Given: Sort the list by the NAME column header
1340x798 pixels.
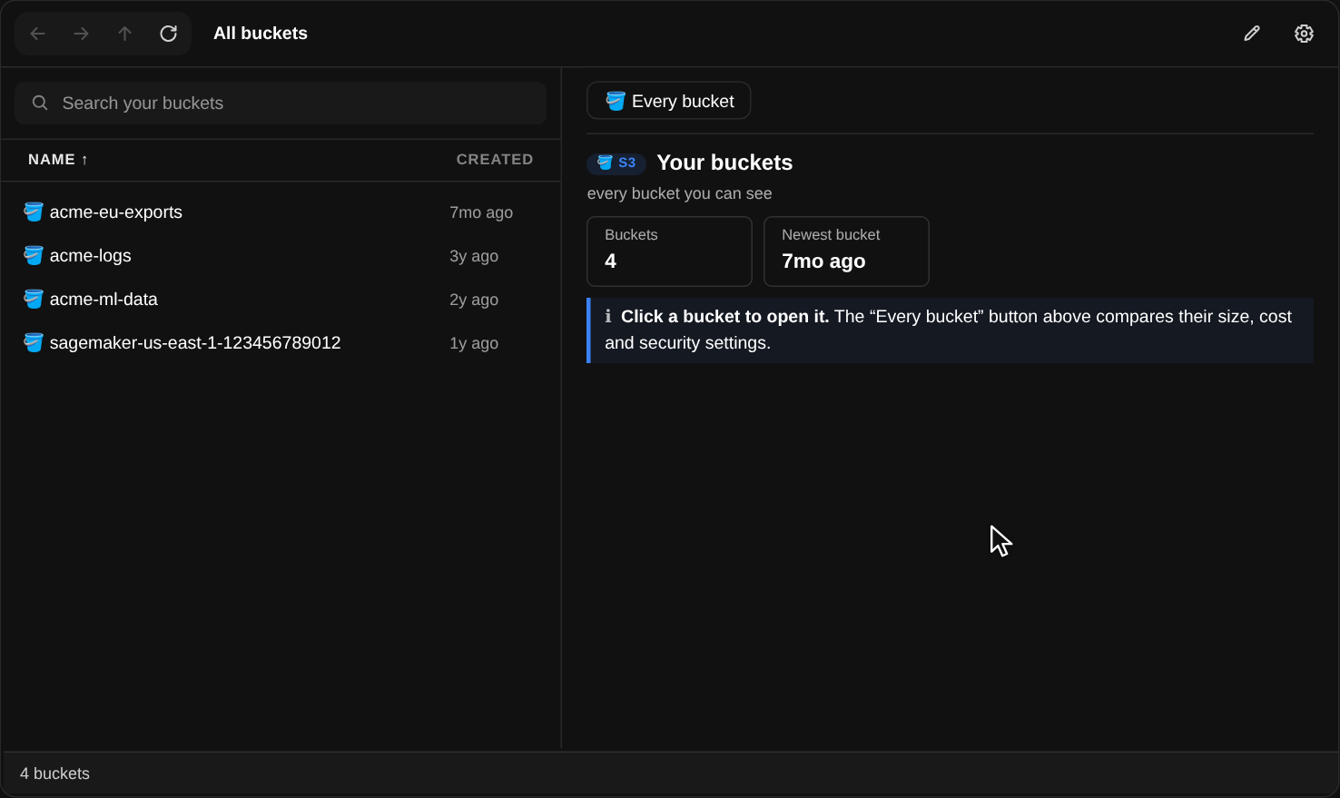Looking at the screenshot, I should 58,159.
